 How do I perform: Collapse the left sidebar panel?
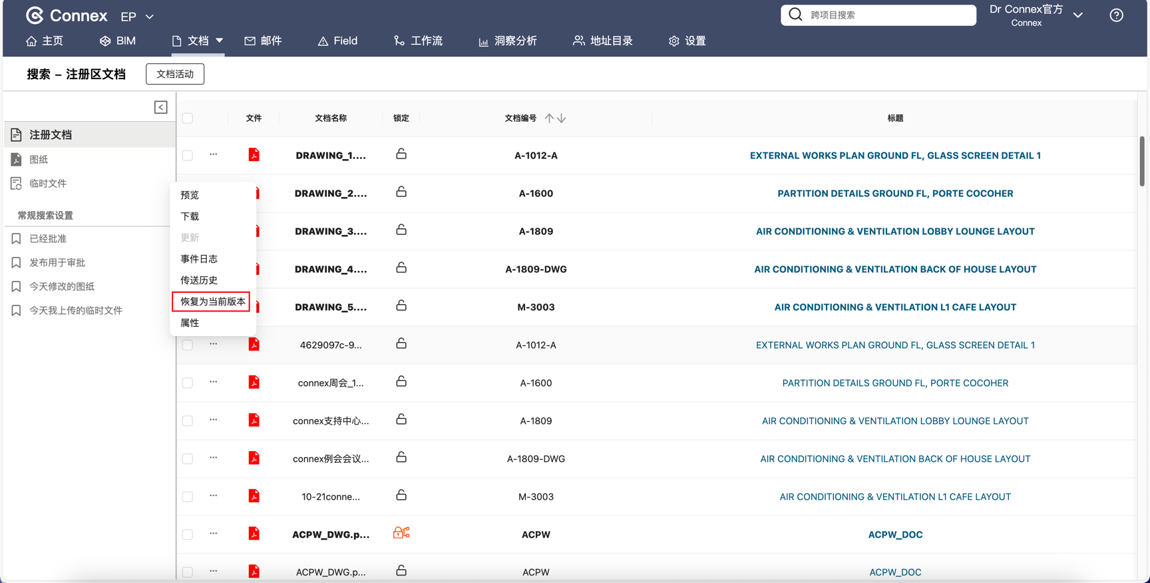160,107
